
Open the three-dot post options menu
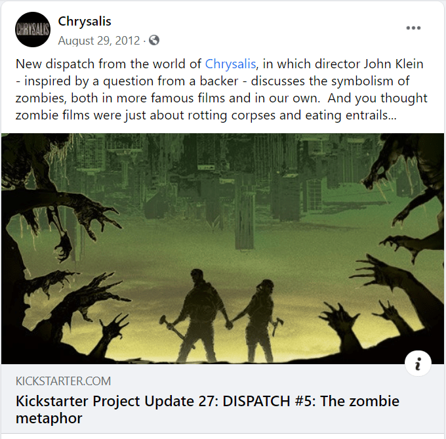(x=413, y=28)
